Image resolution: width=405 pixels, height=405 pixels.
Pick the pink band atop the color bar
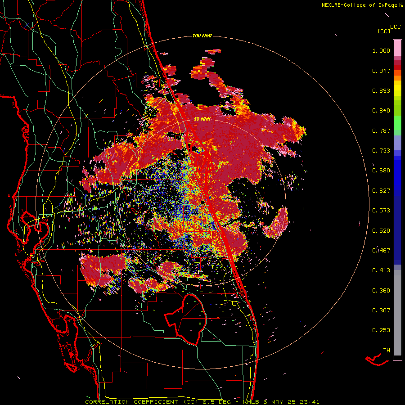(x=397, y=48)
